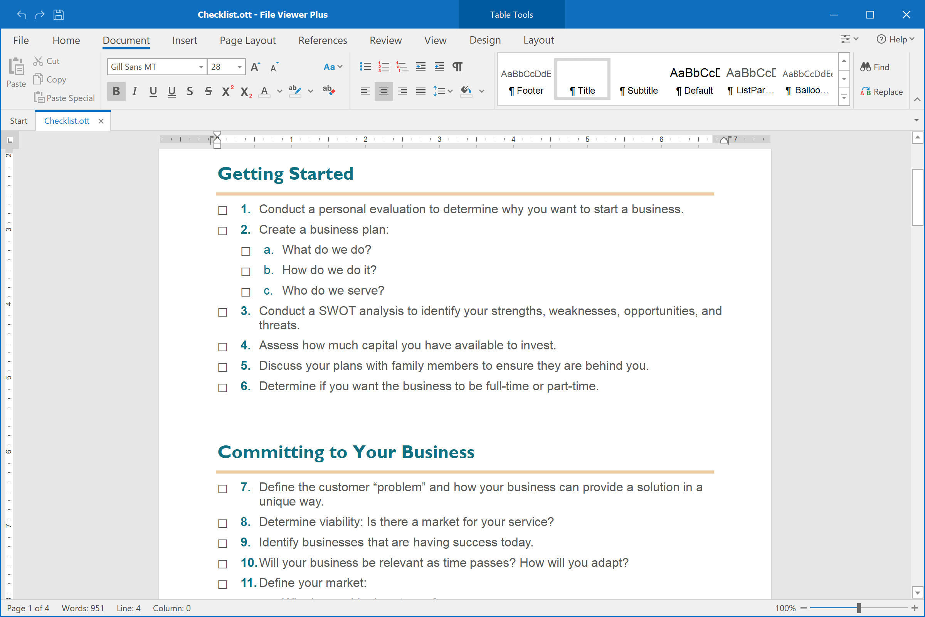Open the Review tab
925x617 pixels.
coord(385,40)
